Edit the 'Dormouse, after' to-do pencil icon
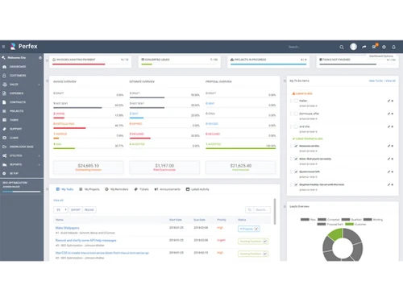 point(388,114)
